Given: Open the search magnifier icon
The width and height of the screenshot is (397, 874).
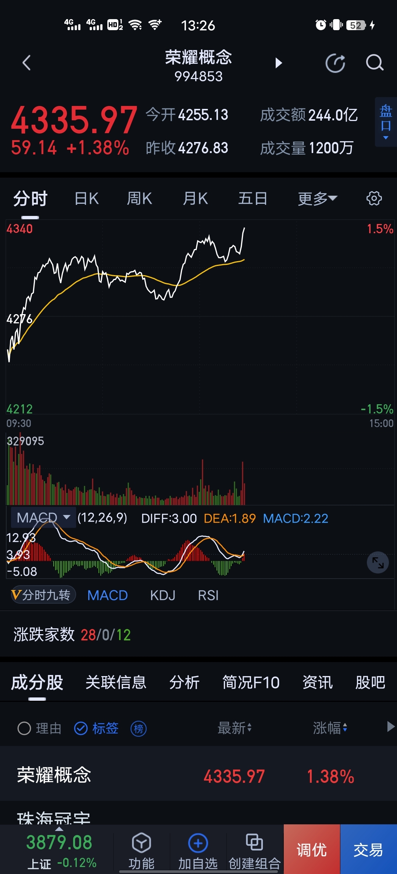Looking at the screenshot, I should pos(375,63).
